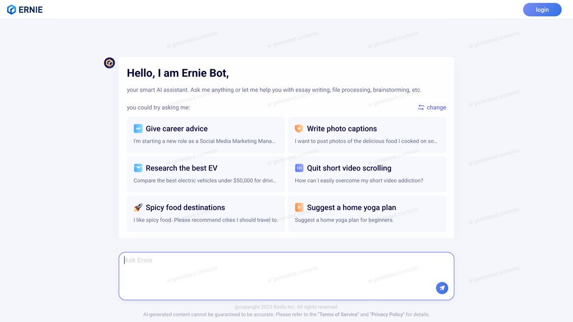Click change to refresh suggestions

(436, 107)
